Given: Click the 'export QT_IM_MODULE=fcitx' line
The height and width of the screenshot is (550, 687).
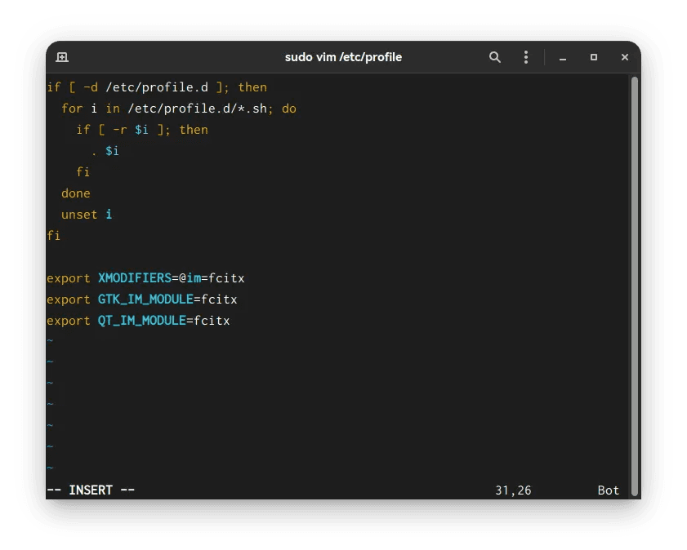Looking at the screenshot, I should pos(138,321).
